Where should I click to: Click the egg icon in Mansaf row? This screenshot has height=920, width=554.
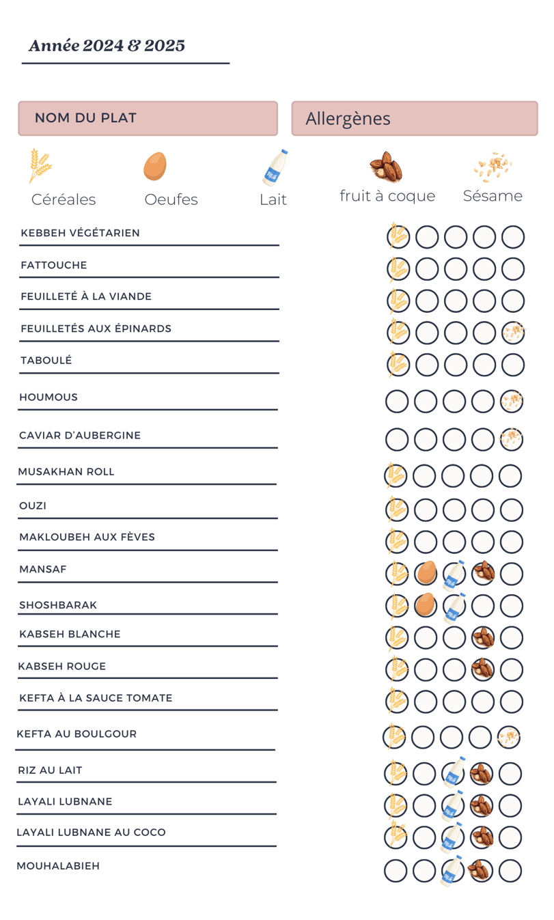(x=426, y=572)
